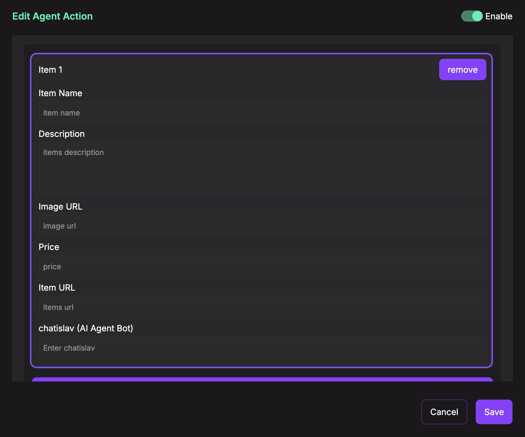Click the chatislav (AI Agent Bot) label
Image resolution: width=525 pixels, height=437 pixels.
[86, 328]
